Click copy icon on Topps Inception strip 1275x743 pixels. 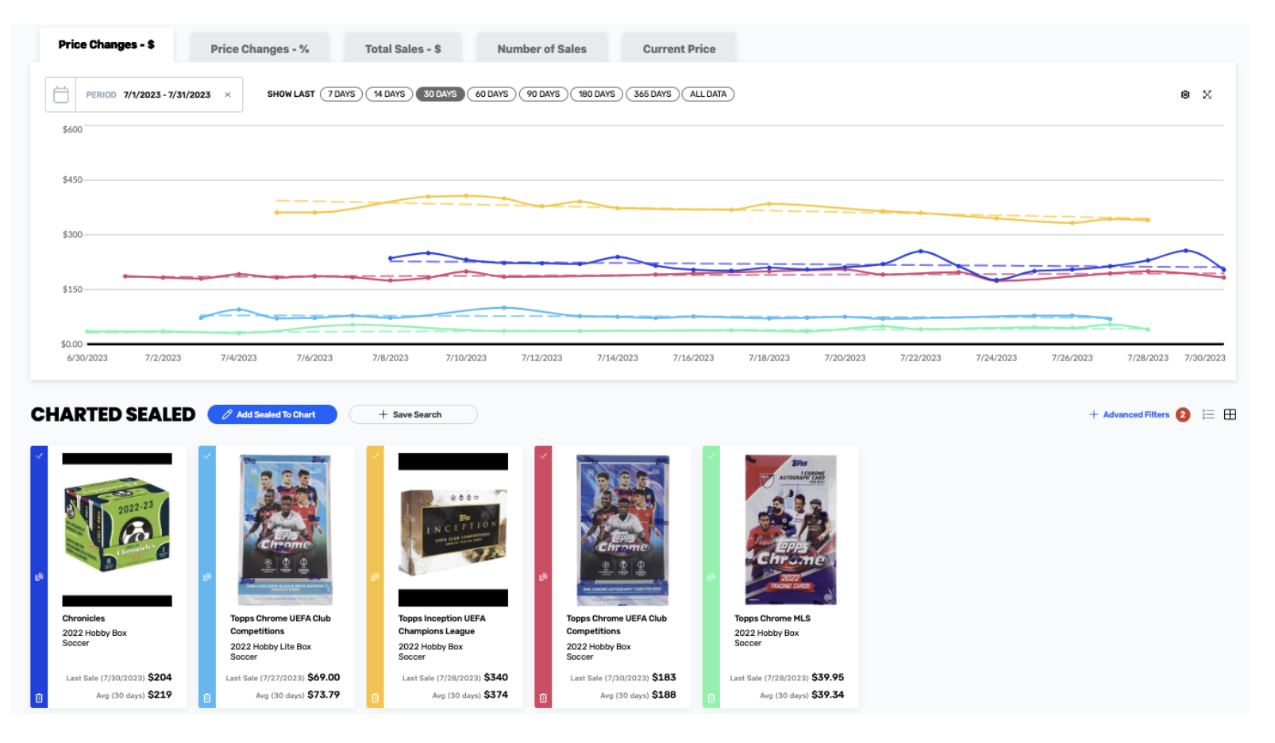click(x=376, y=577)
